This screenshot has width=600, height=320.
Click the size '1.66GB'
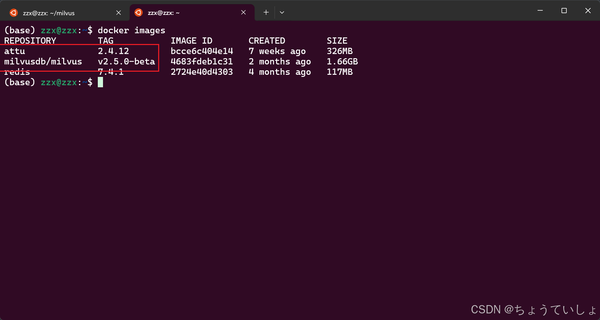coord(342,62)
